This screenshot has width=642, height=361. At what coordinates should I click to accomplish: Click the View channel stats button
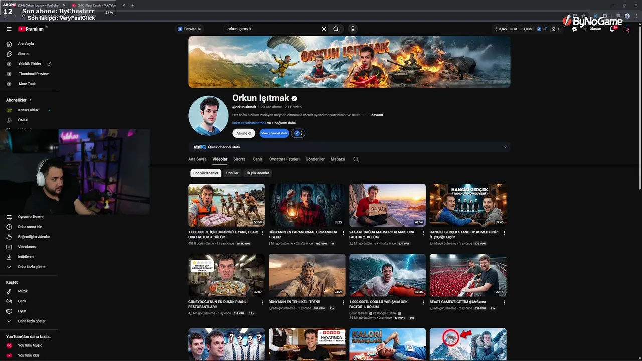(x=274, y=133)
